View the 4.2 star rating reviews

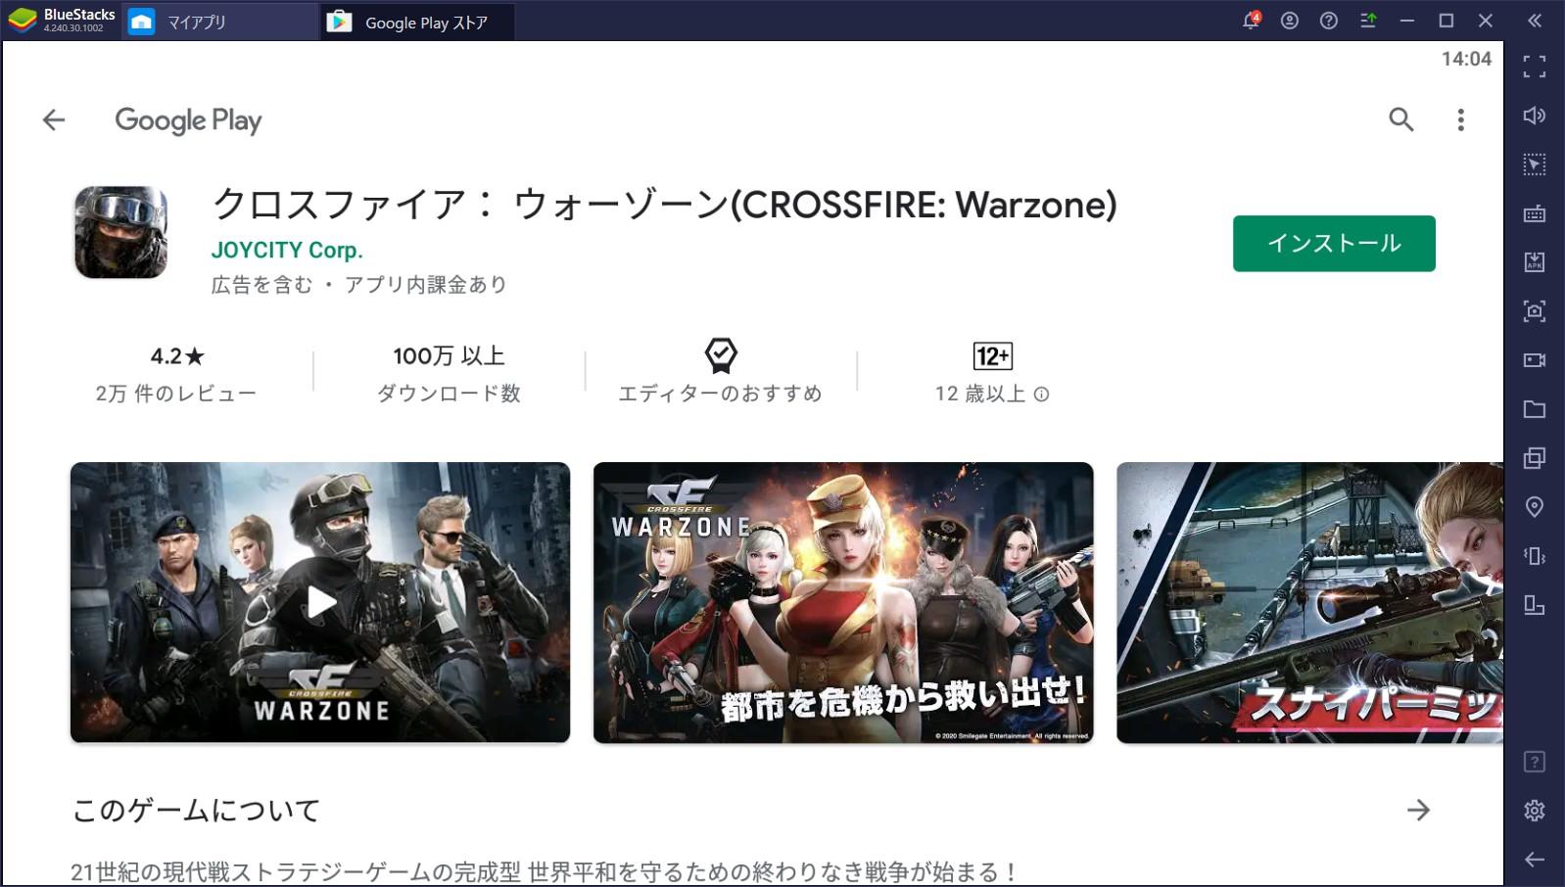point(176,374)
